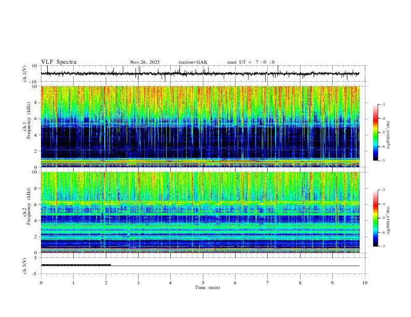
Task: Click the ch.1 black waveform trace
Action: 200,74
